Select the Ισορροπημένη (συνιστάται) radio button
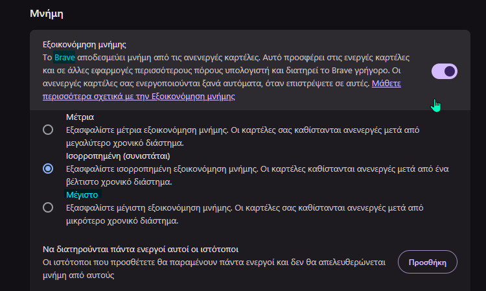 coord(48,169)
